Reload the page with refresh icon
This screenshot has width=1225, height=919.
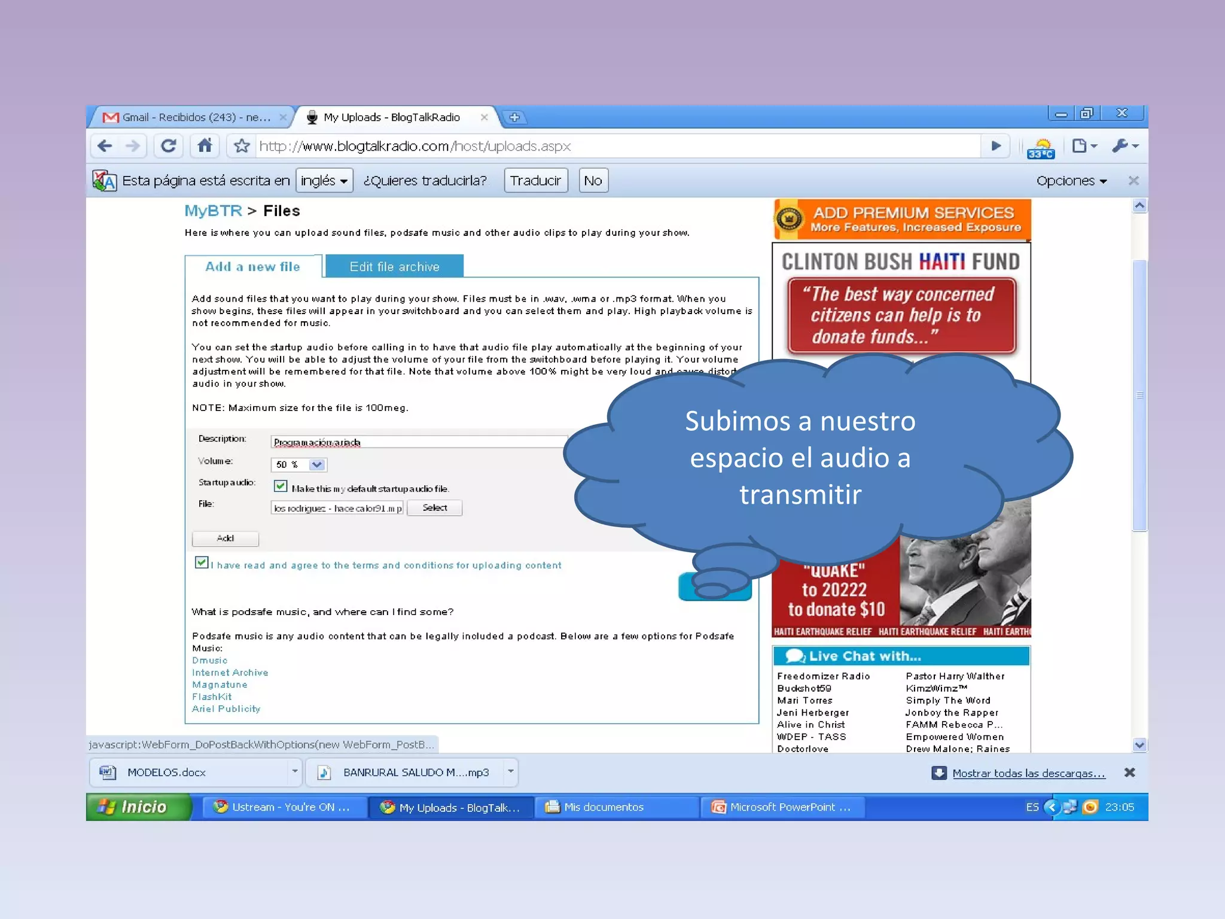point(169,146)
